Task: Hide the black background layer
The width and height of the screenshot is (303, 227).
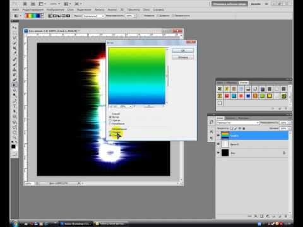Action: tap(218, 153)
